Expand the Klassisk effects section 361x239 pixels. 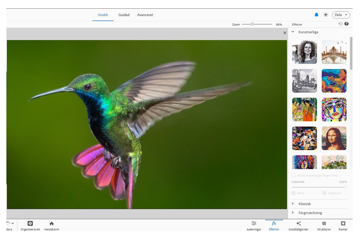click(x=293, y=204)
